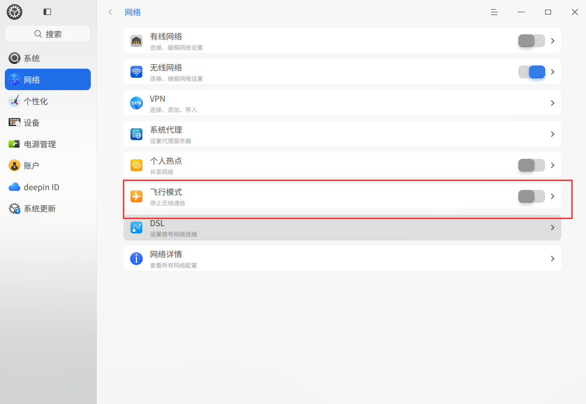Click the wireless network Wi-Fi icon

(x=136, y=72)
